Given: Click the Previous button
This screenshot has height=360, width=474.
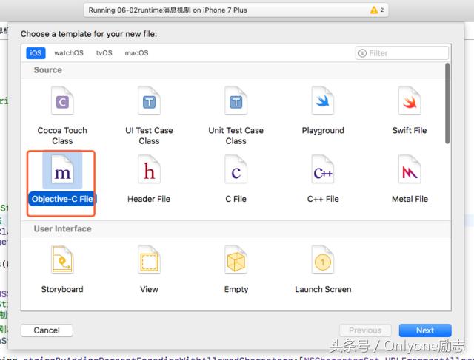Looking at the screenshot, I should pos(365,330).
